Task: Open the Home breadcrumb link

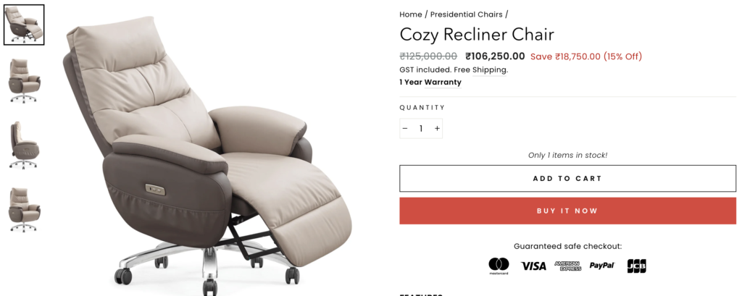Action: (411, 14)
